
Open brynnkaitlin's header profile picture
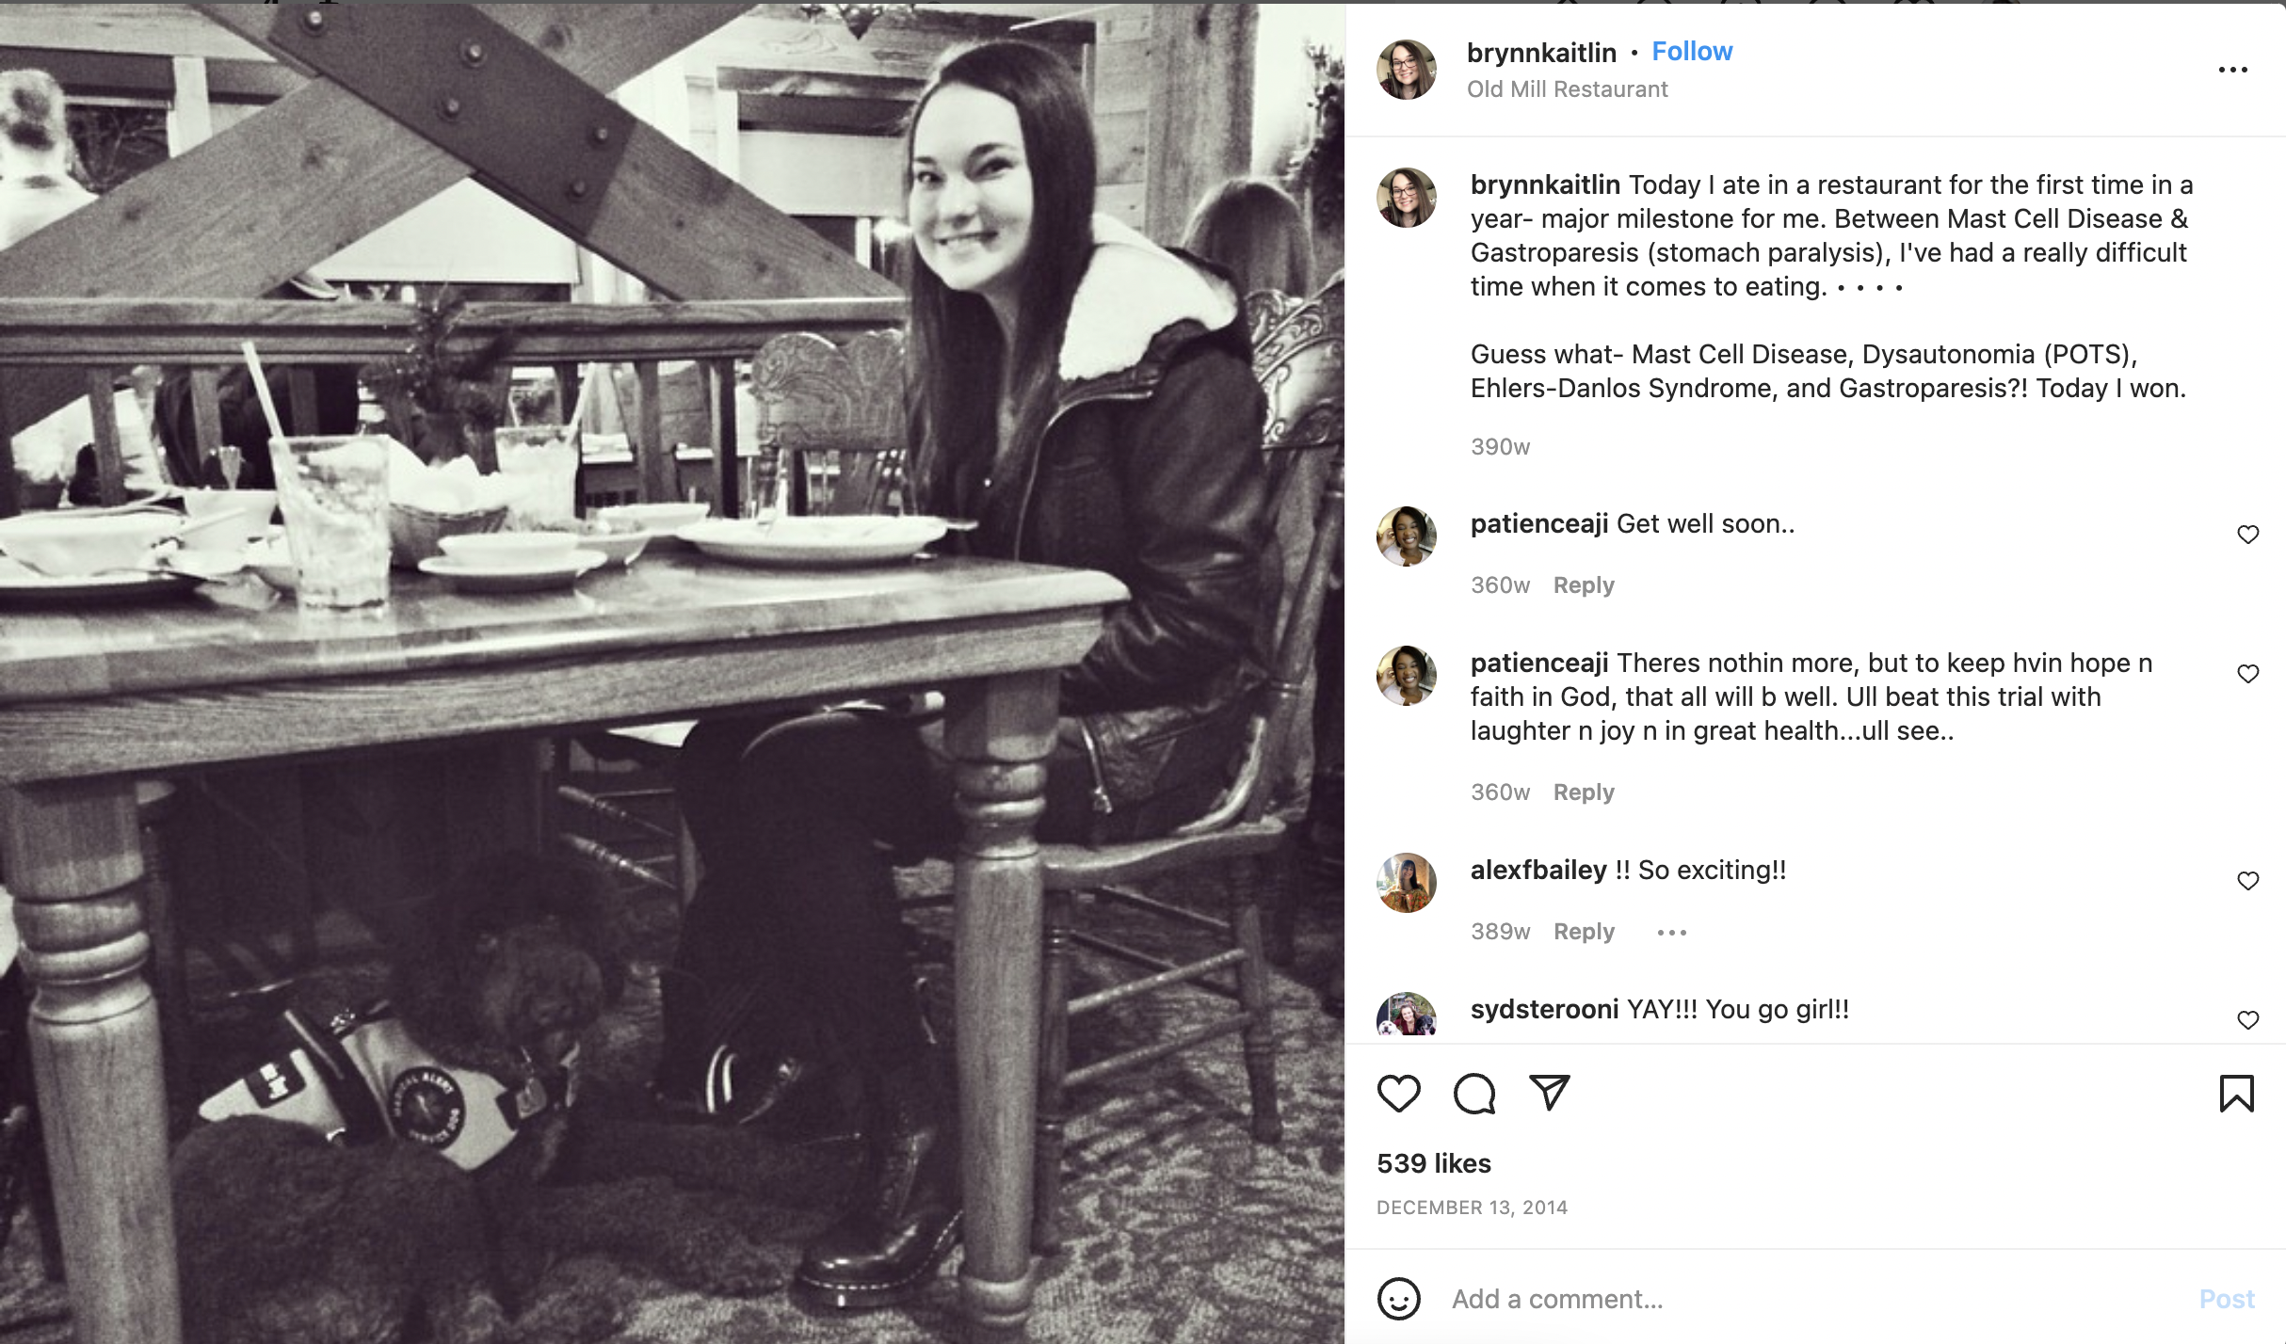pyautogui.click(x=1407, y=70)
